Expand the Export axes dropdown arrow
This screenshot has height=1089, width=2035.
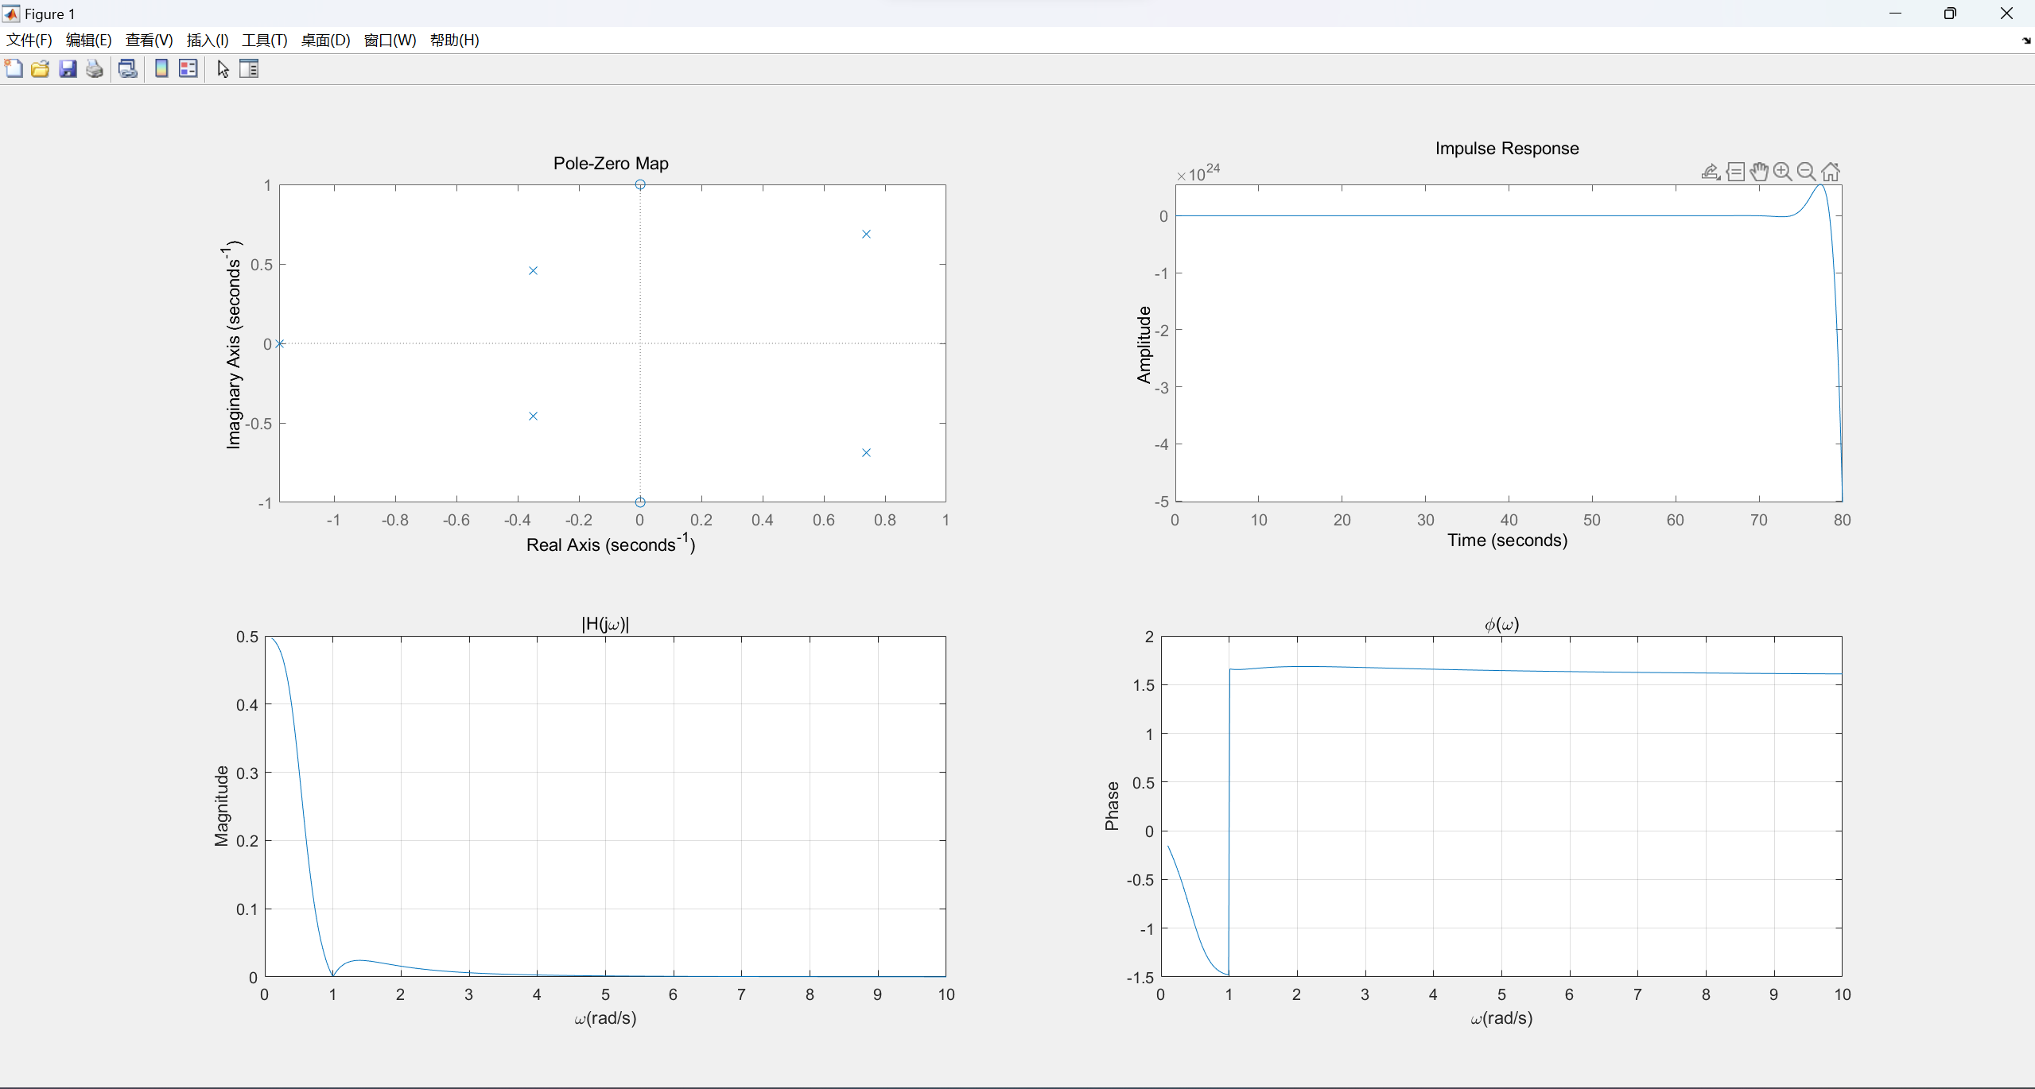tap(1711, 172)
